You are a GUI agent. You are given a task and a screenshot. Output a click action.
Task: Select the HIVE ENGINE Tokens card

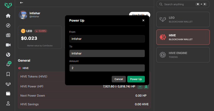pos(183,55)
